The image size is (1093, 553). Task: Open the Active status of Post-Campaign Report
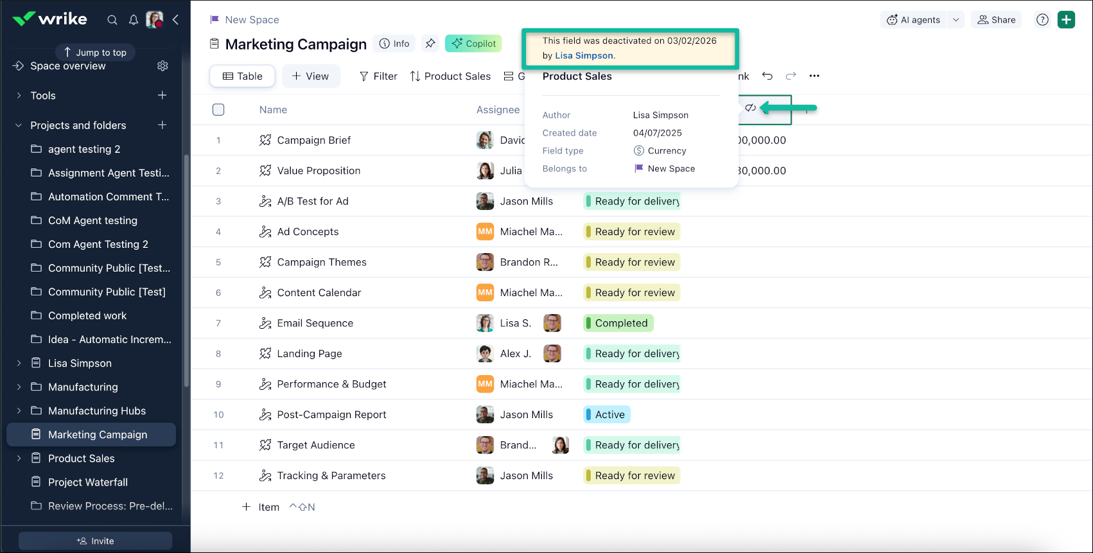(607, 415)
